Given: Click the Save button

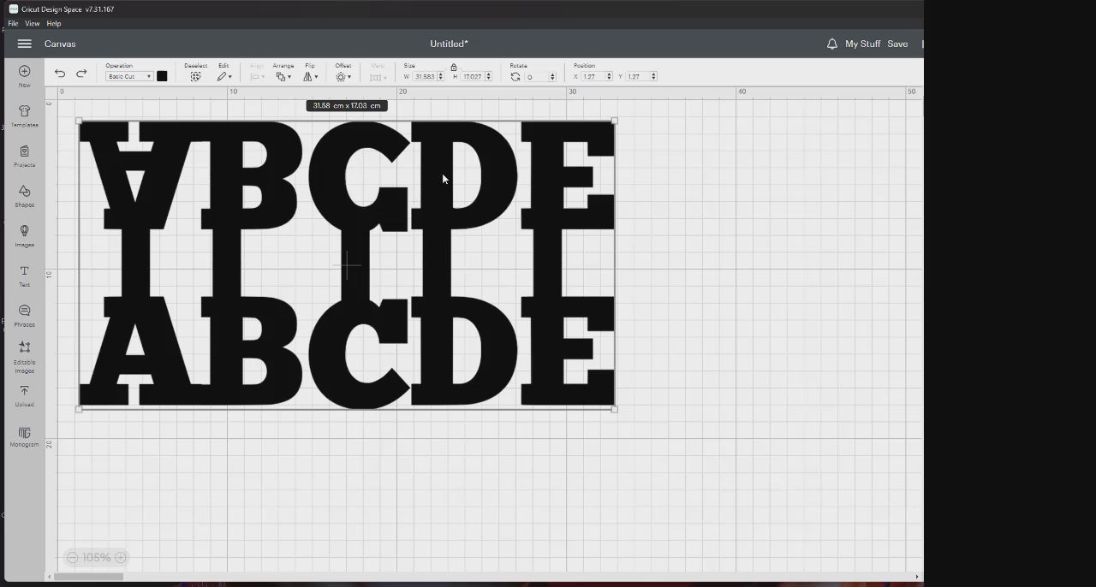Looking at the screenshot, I should 897,44.
